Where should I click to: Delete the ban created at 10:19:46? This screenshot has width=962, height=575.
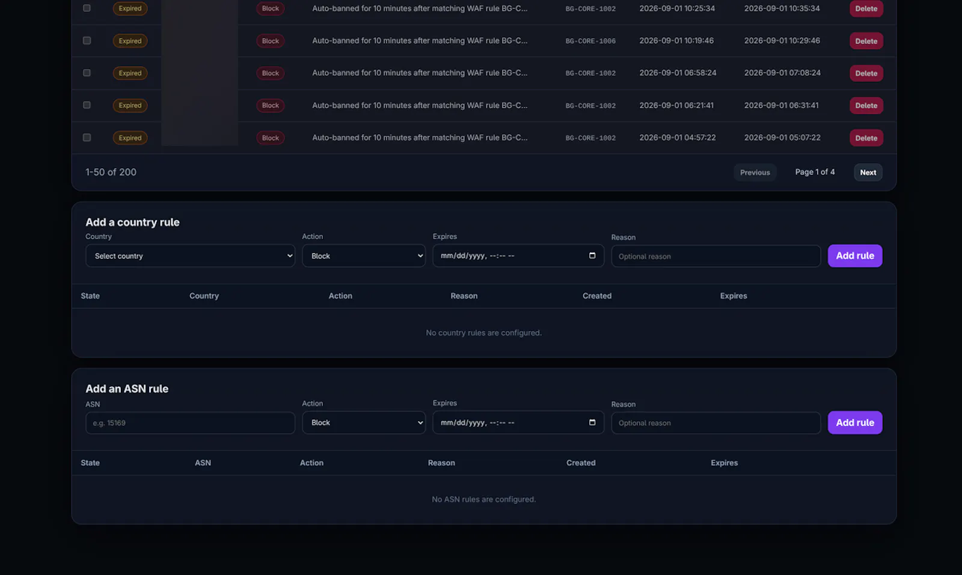tap(866, 41)
